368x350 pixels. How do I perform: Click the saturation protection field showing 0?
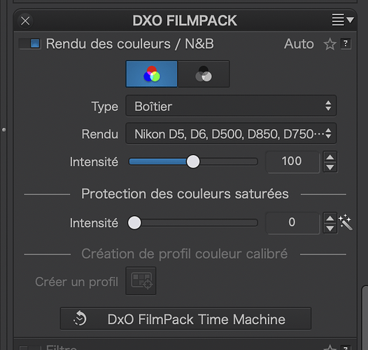tap(292, 223)
